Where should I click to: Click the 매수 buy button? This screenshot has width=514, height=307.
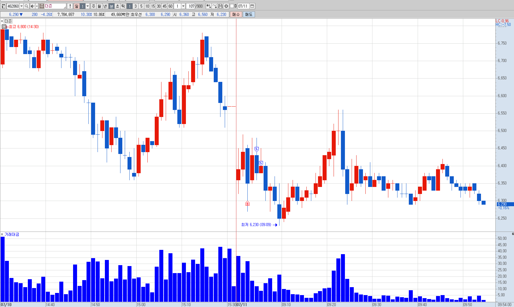[236, 14]
